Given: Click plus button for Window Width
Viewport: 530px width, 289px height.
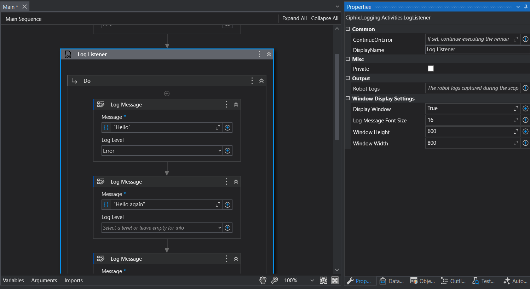Looking at the screenshot, I should click(x=525, y=143).
